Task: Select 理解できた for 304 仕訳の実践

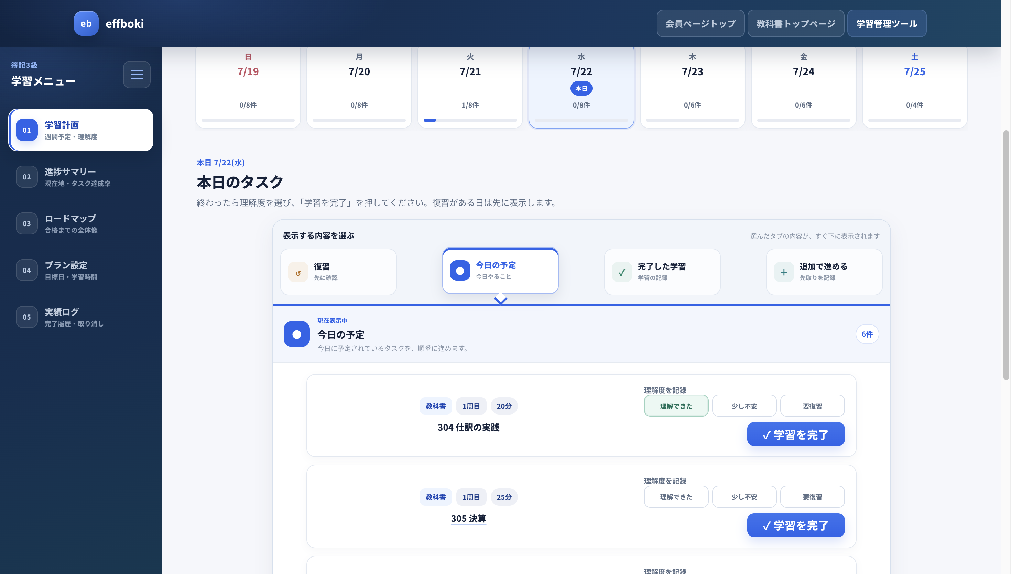Action: 676,406
